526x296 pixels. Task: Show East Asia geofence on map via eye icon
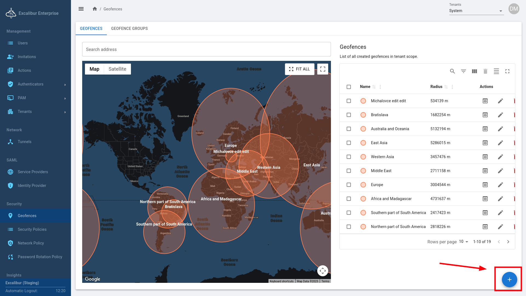click(485, 143)
